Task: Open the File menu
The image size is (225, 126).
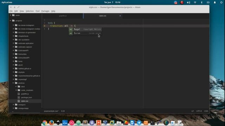Action: point(11,11)
